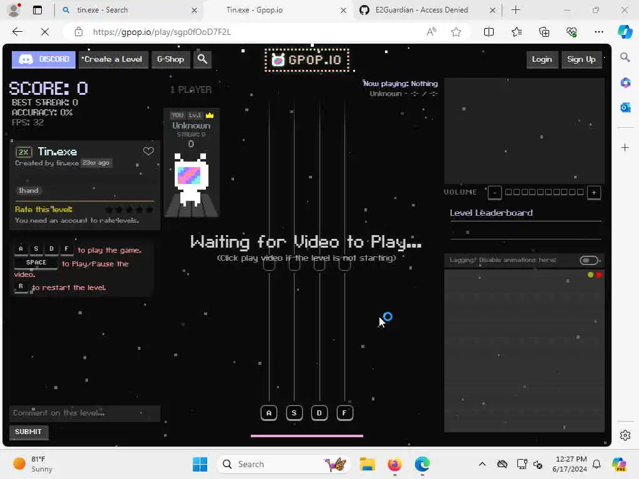Image resolution: width=639 pixels, height=479 pixels.
Task: Open Outlook in Edge sidebar
Action: [625, 107]
